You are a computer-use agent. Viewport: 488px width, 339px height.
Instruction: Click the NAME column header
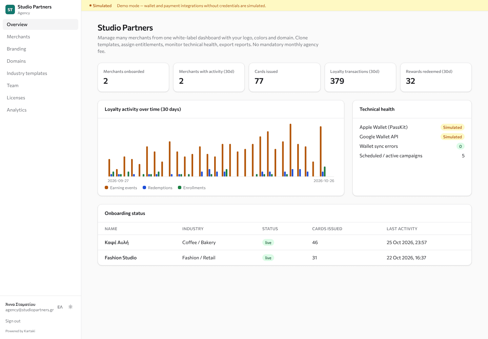coord(111,229)
